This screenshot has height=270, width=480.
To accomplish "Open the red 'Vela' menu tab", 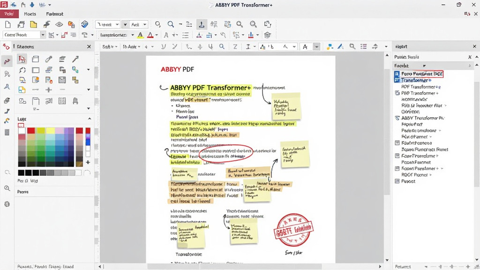I will coord(9,14).
